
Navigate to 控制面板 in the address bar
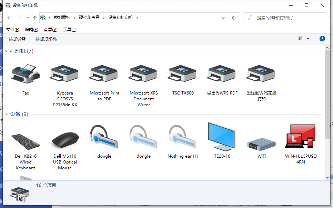pos(62,18)
